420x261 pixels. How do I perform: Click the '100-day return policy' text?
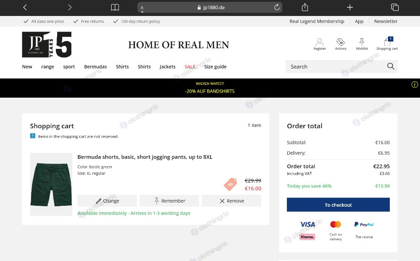point(140,21)
